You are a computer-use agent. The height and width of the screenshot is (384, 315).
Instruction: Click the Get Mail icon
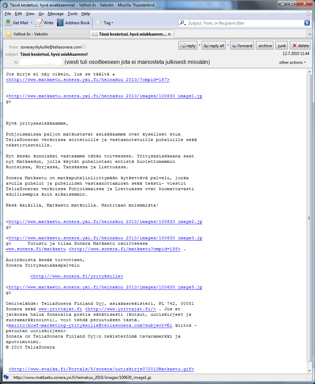[9, 23]
